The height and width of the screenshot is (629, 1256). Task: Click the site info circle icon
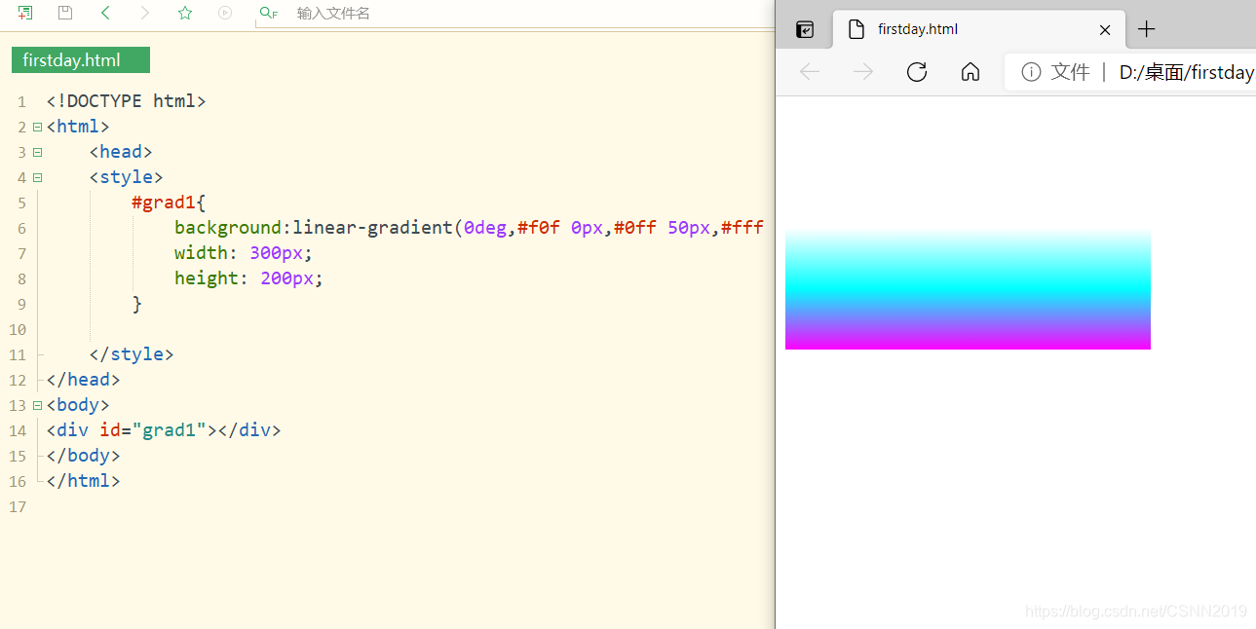[x=1031, y=72]
